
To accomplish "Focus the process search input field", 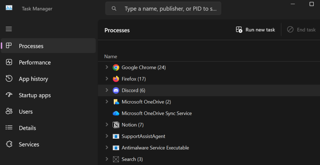I will [163, 8].
